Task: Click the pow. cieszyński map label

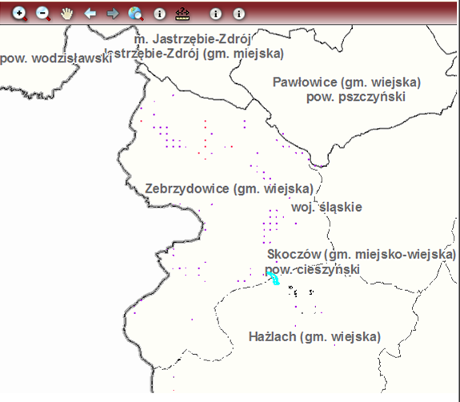Action: [x=312, y=269]
